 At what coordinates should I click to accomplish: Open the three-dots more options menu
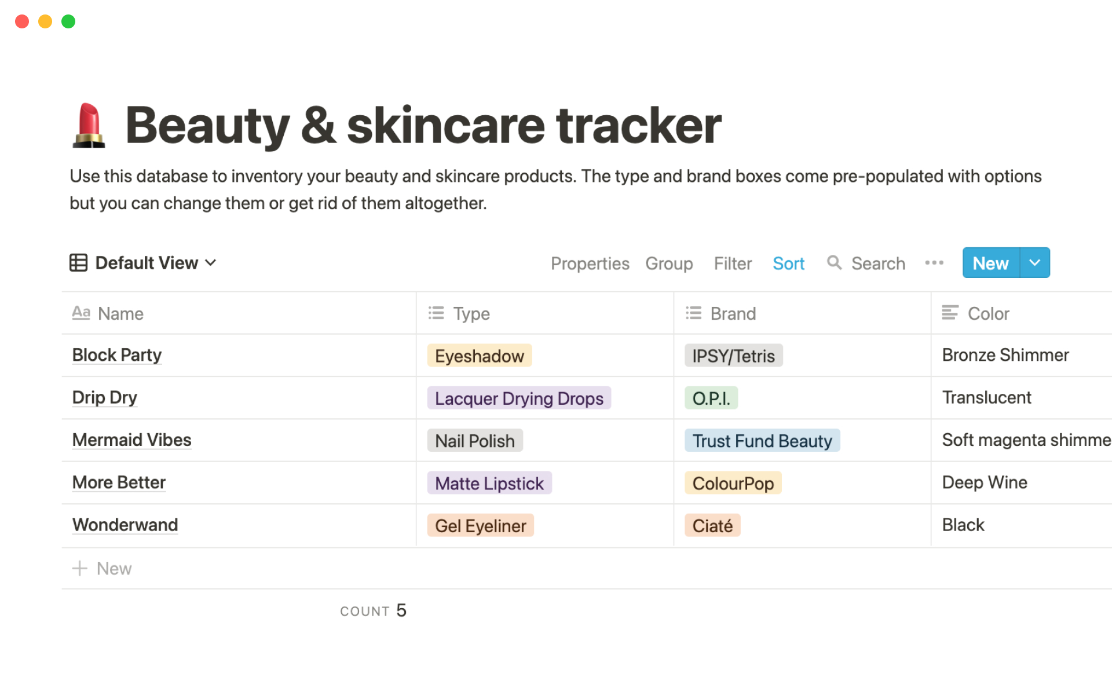click(934, 263)
